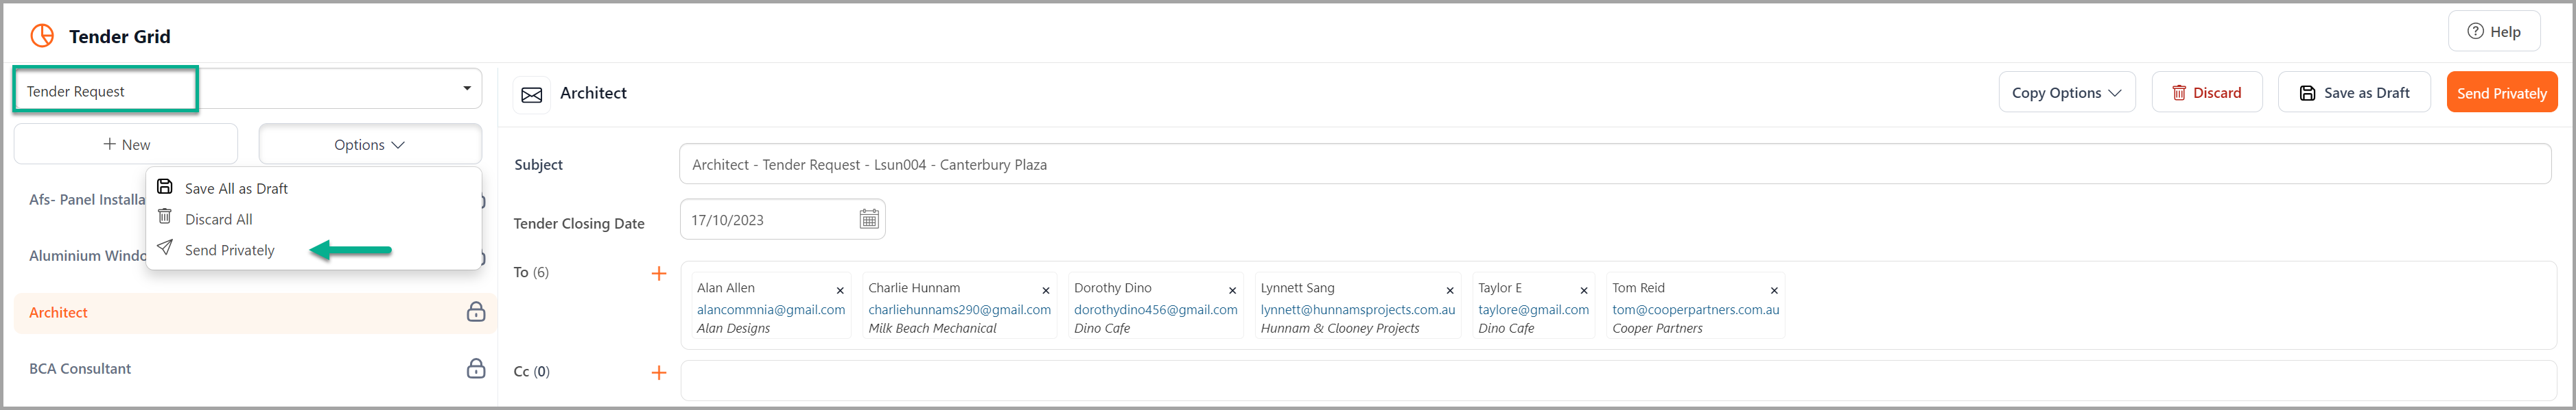Click the Tender Grid logo icon
The image size is (2576, 410).
tap(42, 36)
